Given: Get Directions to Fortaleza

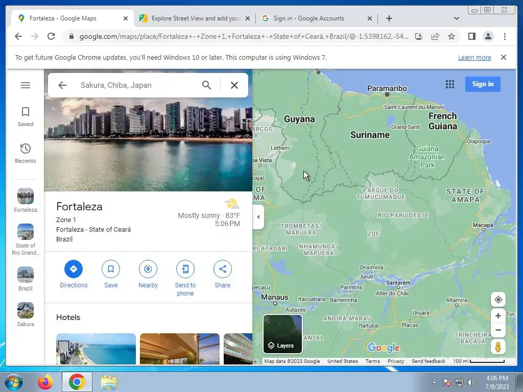Looking at the screenshot, I should click(74, 274).
